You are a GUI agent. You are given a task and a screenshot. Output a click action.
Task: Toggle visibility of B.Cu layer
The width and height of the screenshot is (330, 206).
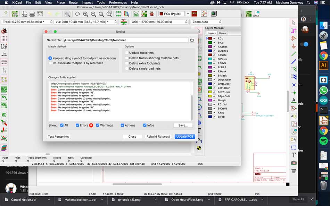point(214,42)
